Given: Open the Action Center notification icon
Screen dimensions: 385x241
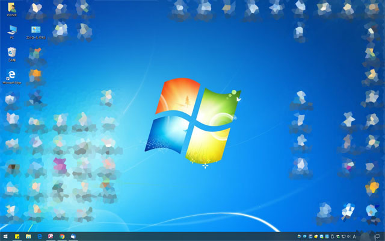Looking at the screenshot, I should coord(377,236).
